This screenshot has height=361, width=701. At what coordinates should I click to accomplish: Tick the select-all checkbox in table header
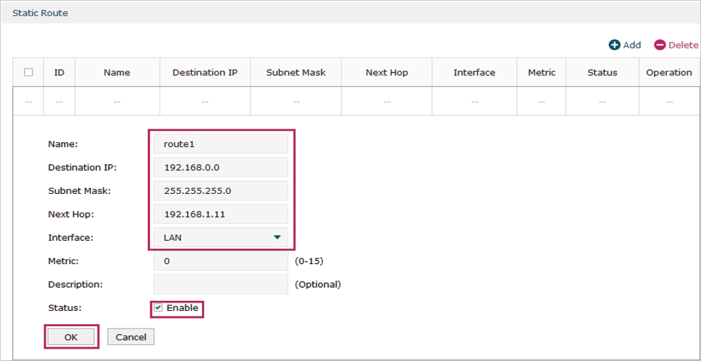coord(29,72)
